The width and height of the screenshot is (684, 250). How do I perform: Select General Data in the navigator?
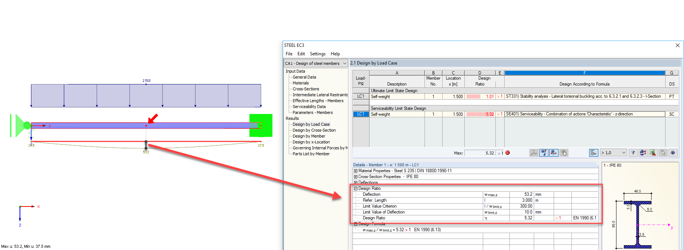point(304,77)
